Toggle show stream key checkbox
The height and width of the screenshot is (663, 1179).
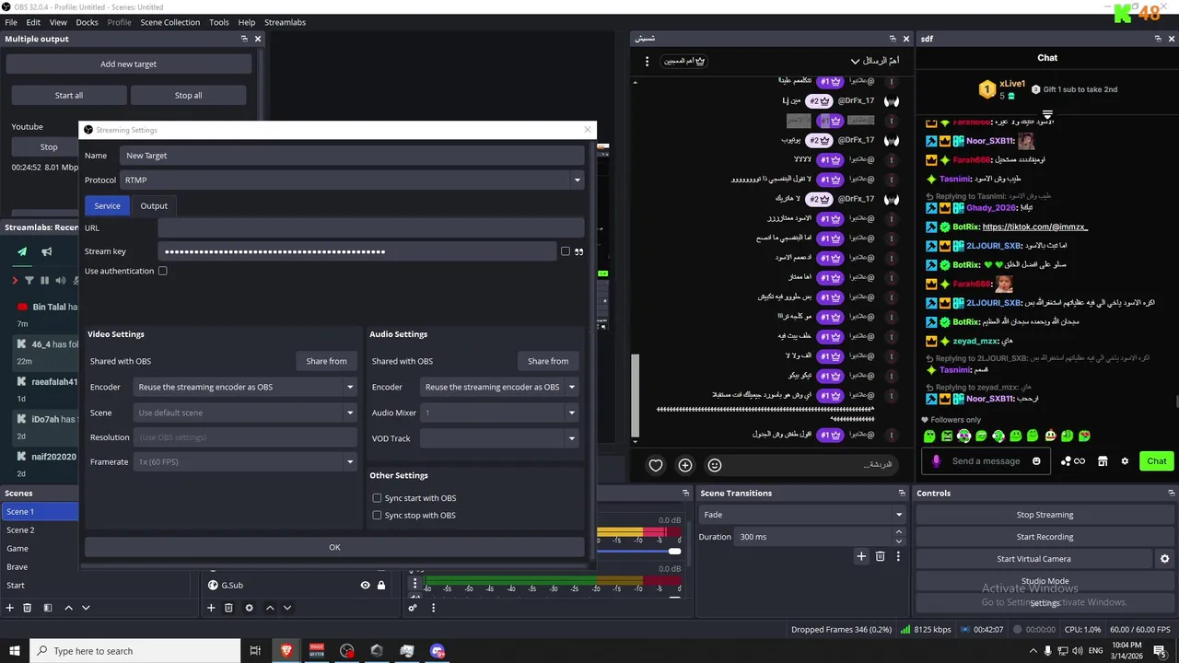566,251
